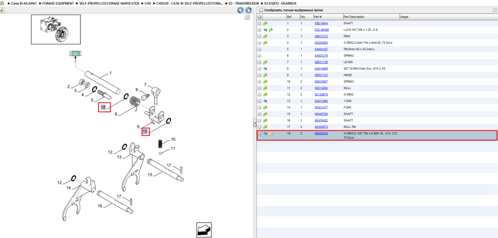Click the panel options icon at top right
Screen dimensions: 498x238
click(495, 10)
